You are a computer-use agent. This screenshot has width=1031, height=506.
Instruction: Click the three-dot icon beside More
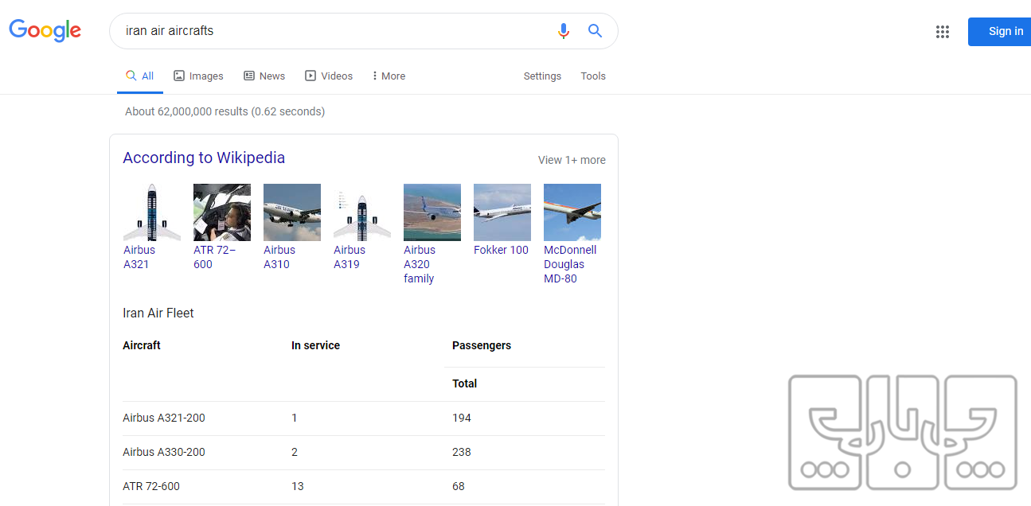pyautogui.click(x=374, y=76)
